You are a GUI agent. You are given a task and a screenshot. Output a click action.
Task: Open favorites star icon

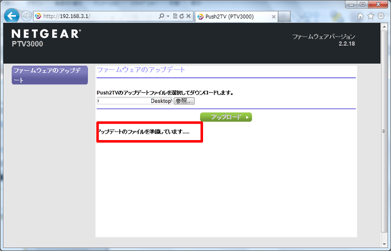[371, 16]
